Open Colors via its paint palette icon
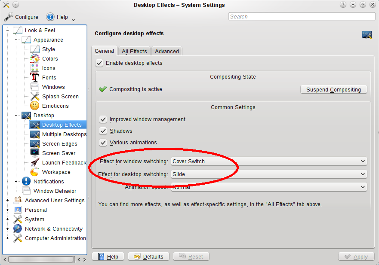The image size is (379, 265). coord(35,59)
